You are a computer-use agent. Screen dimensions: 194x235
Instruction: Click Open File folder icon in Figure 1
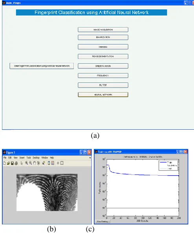coord(8,163)
